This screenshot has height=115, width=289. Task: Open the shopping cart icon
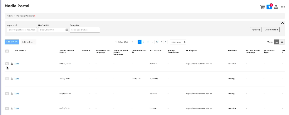click(x=262, y=7)
